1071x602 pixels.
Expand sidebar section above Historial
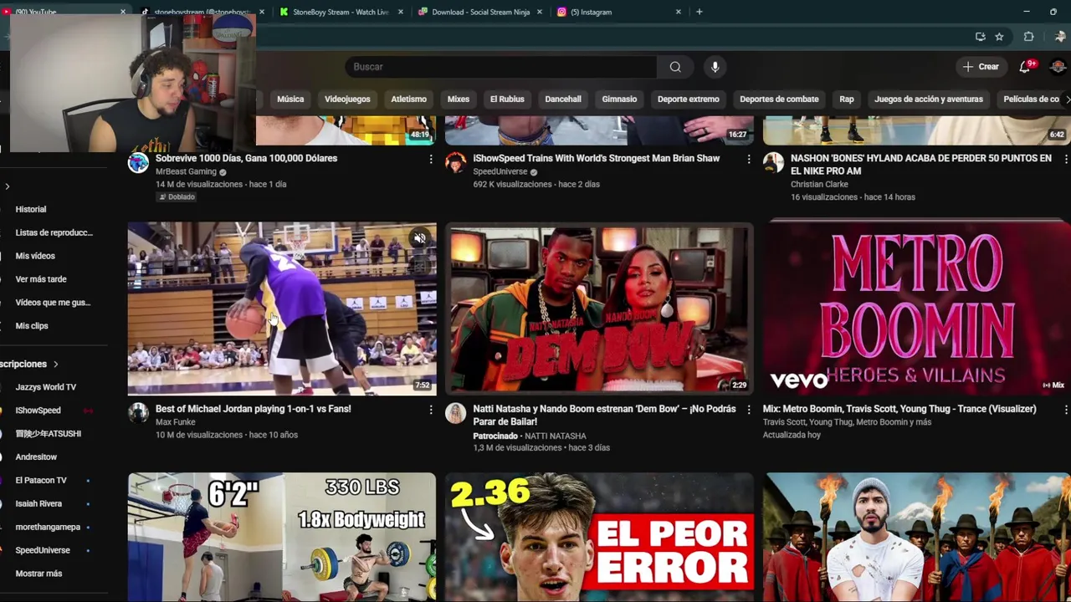(8, 186)
